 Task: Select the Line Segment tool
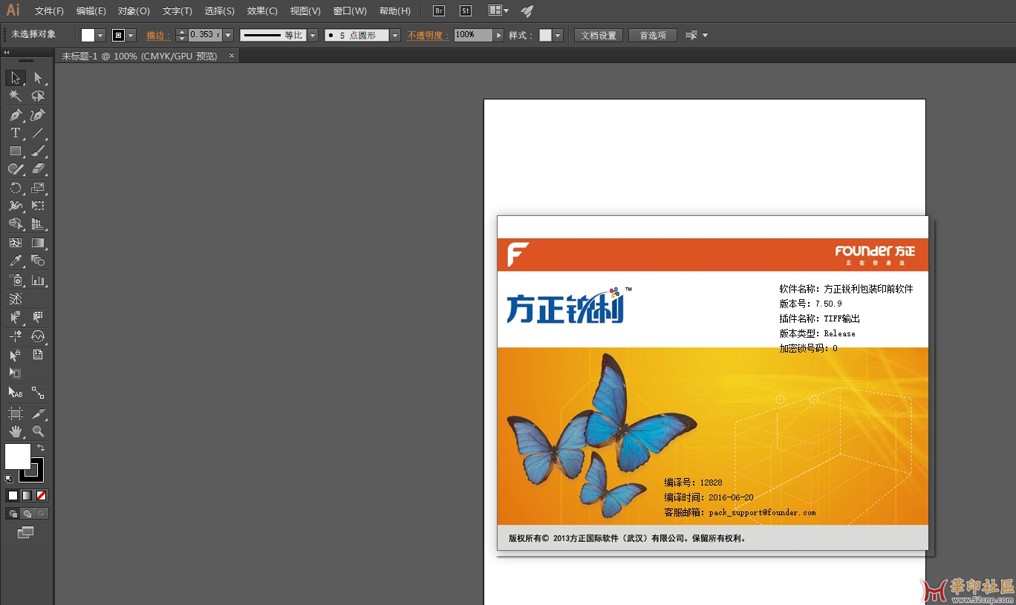coord(38,133)
